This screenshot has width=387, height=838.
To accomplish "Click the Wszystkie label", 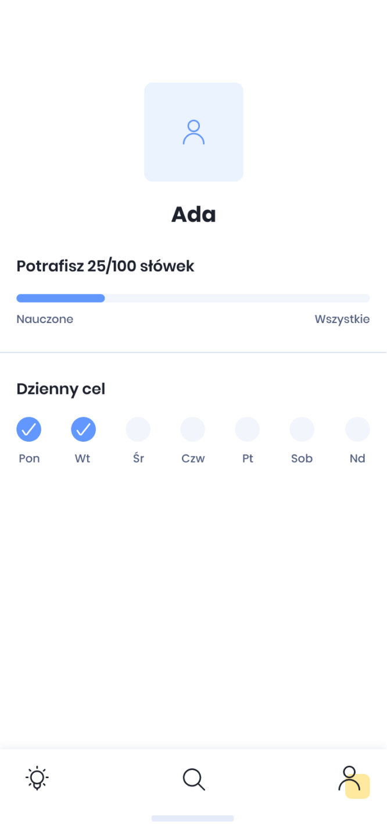I will point(342,319).
